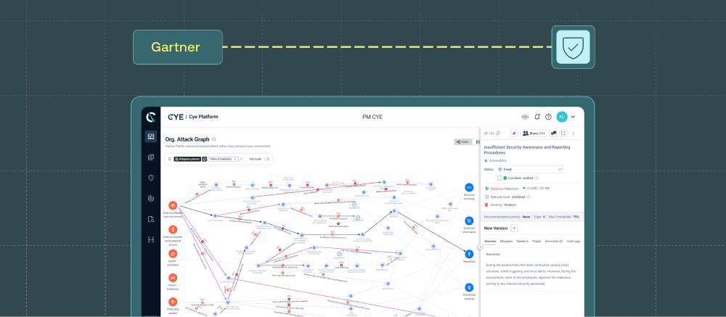Expand finding panel to fullscreen

click(563, 133)
